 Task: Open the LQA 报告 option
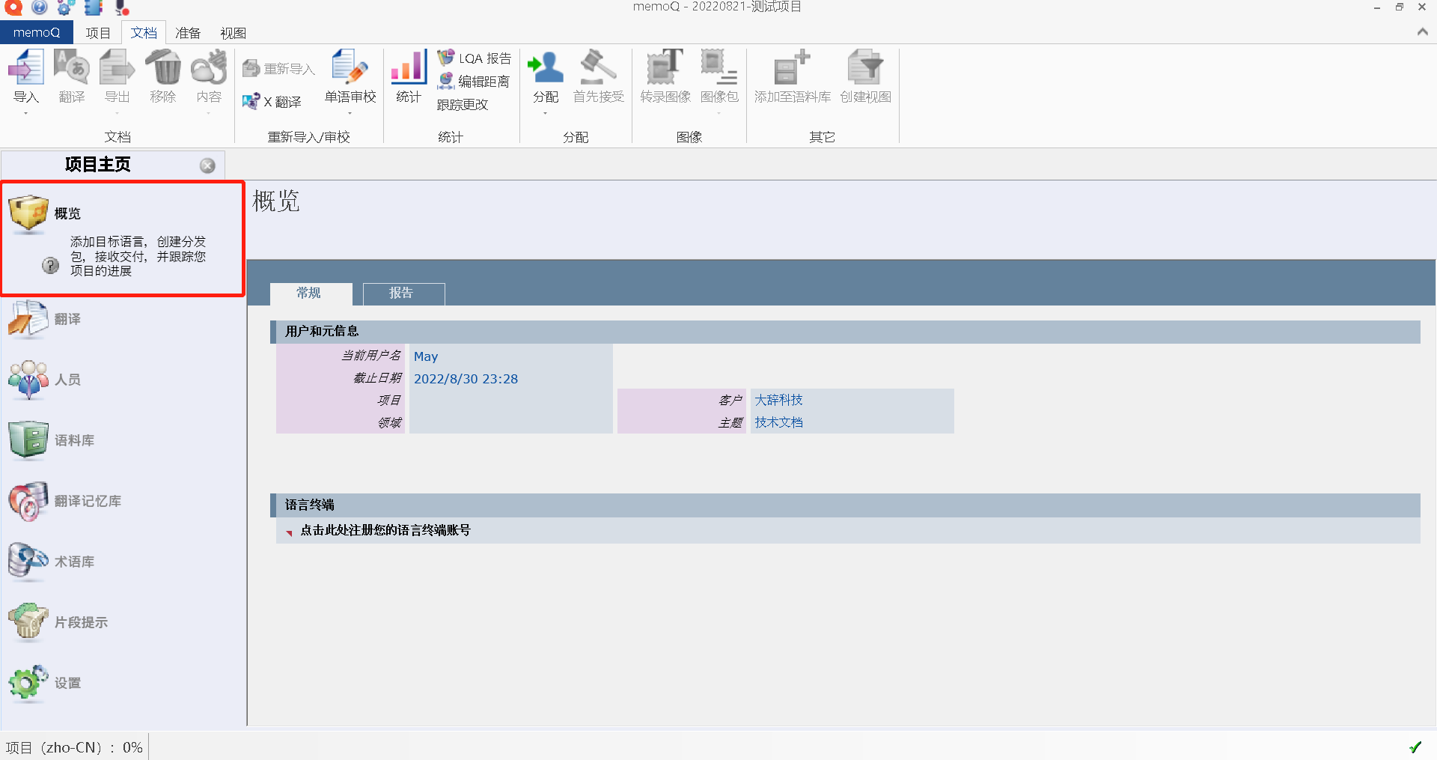point(475,58)
